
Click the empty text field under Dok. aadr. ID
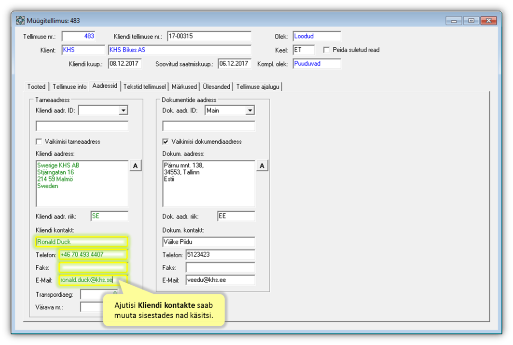point(209,126)
